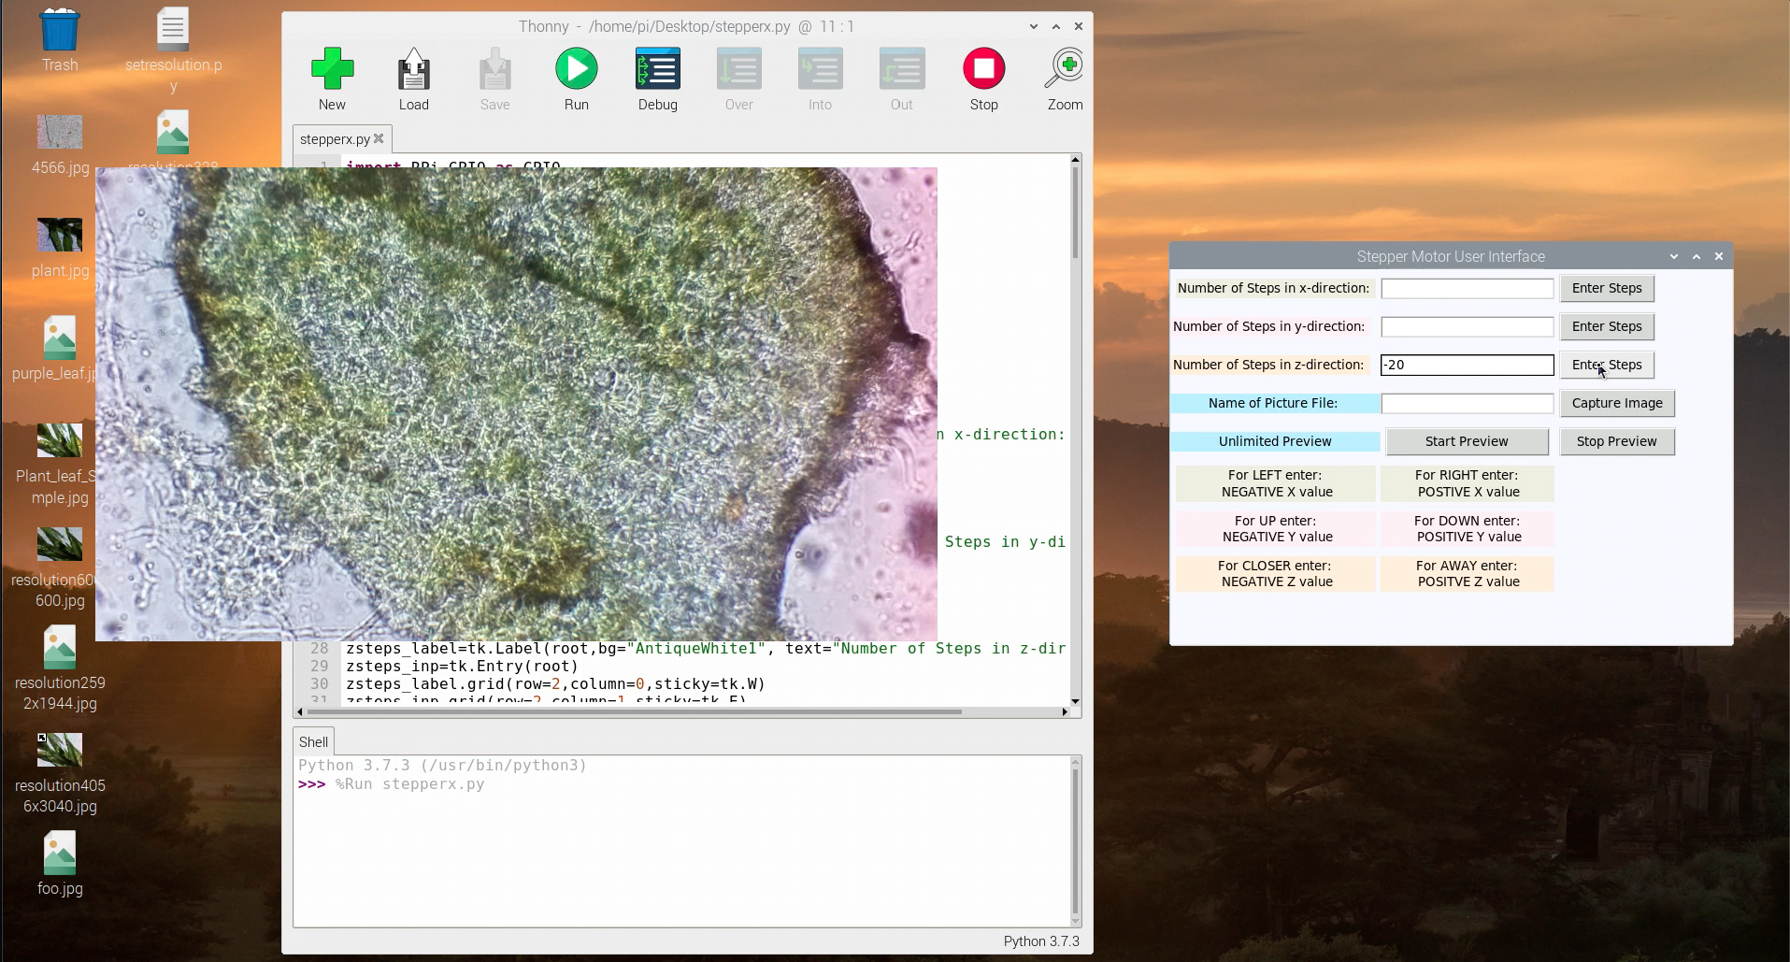The height and width of the screenshot is (962, 1790).
Task: Open Stepper Motor window menu dropdown arrow
Action: 1674,256
